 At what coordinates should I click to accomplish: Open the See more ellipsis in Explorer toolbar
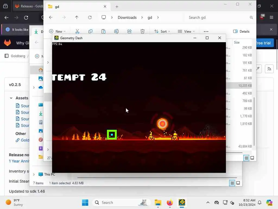pos(206,32)
